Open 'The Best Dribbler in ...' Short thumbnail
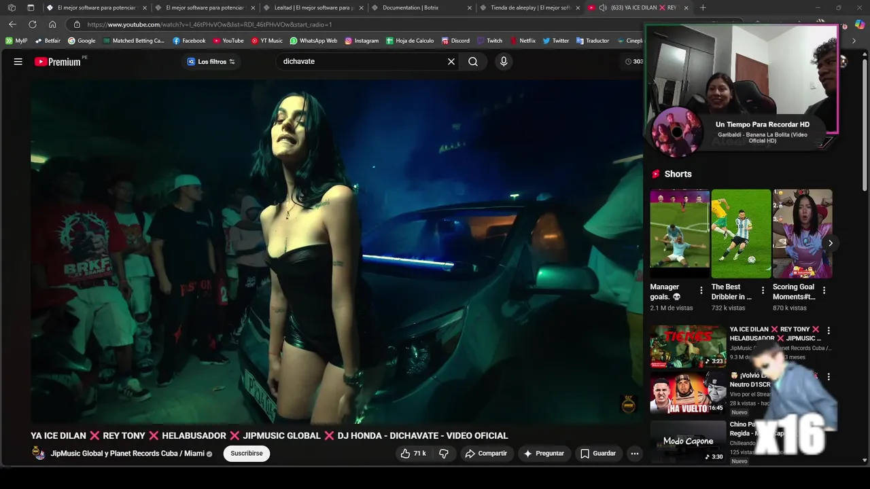870x489 pixels. [741, 234]
